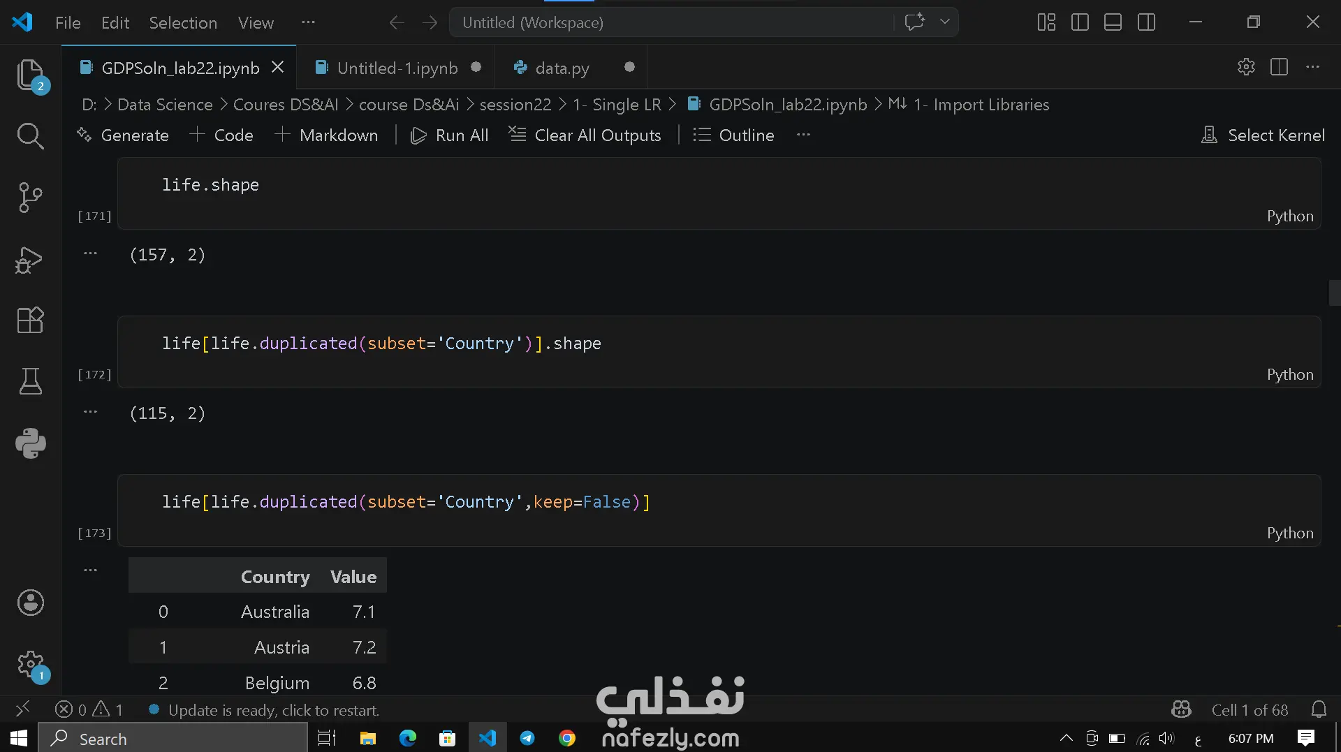
Task: Click the Generate button
Action: click(123, 135)
